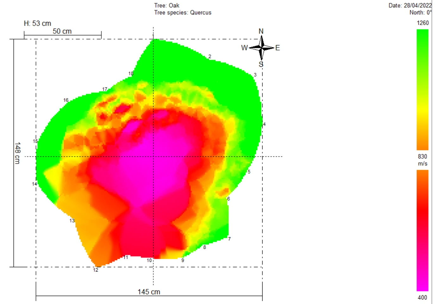Click the '830' mid-scale velocity value

[x=422, y=157]
